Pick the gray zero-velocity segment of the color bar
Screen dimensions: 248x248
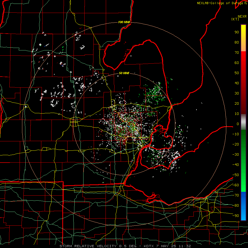click(x=243, y=122)
